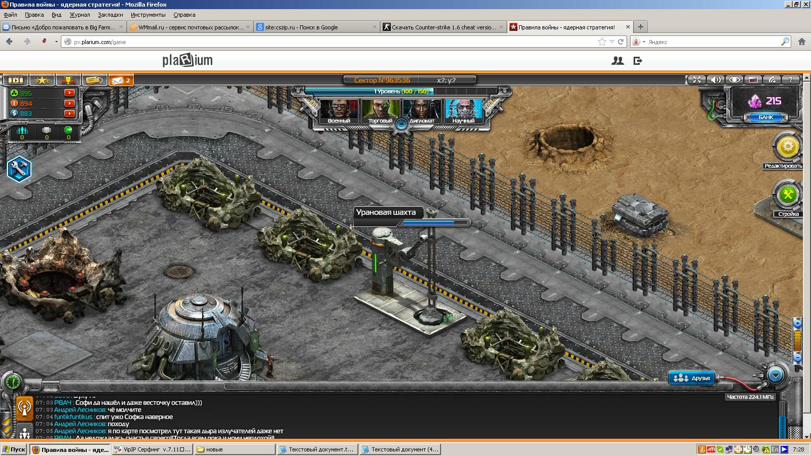Open the video film-strip icon in game toolbar
This screenshot has width=811, height=456.
(16, 80)
